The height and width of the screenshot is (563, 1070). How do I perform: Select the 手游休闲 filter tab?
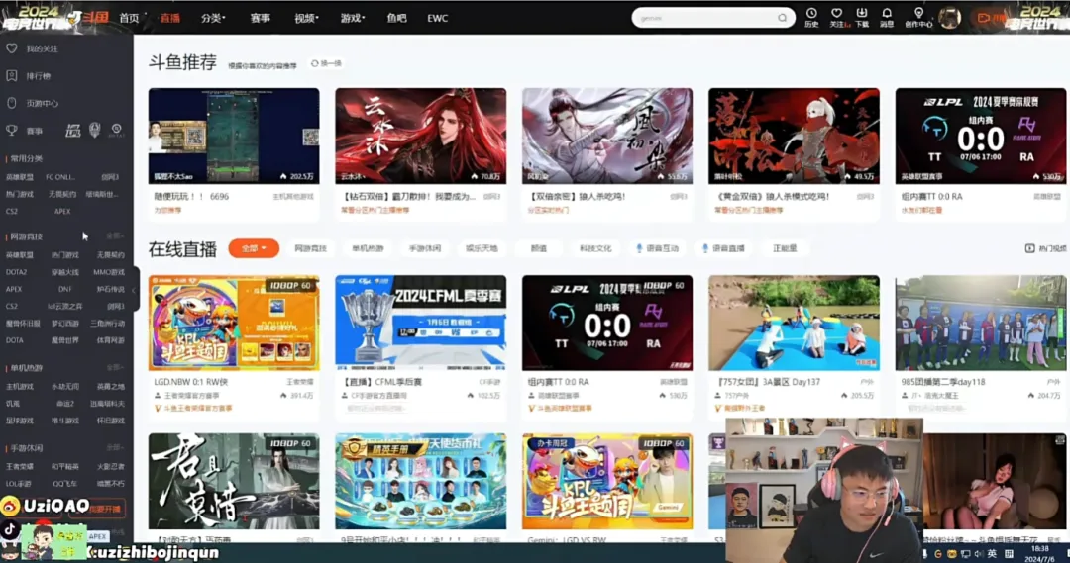(424, 248)
